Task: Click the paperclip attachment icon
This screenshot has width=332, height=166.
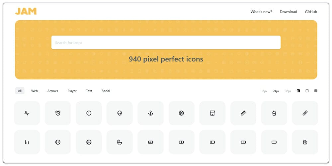Action: pos(243,113)
